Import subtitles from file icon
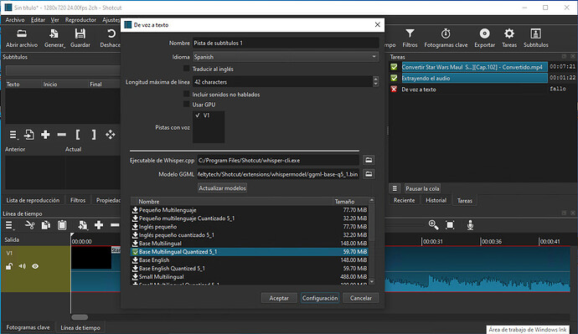This screenshot has height=334, width=578. (29, 135)
